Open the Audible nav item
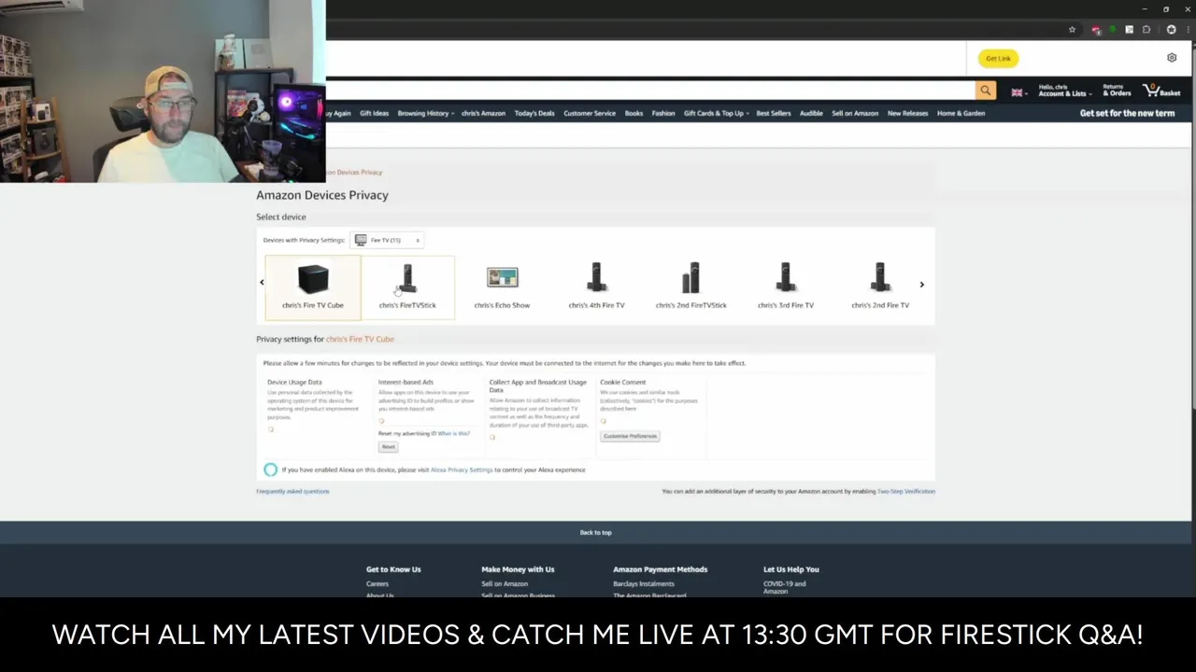Image resolution: width=1196 pixels, height=672 pixels. click(811, 114)
